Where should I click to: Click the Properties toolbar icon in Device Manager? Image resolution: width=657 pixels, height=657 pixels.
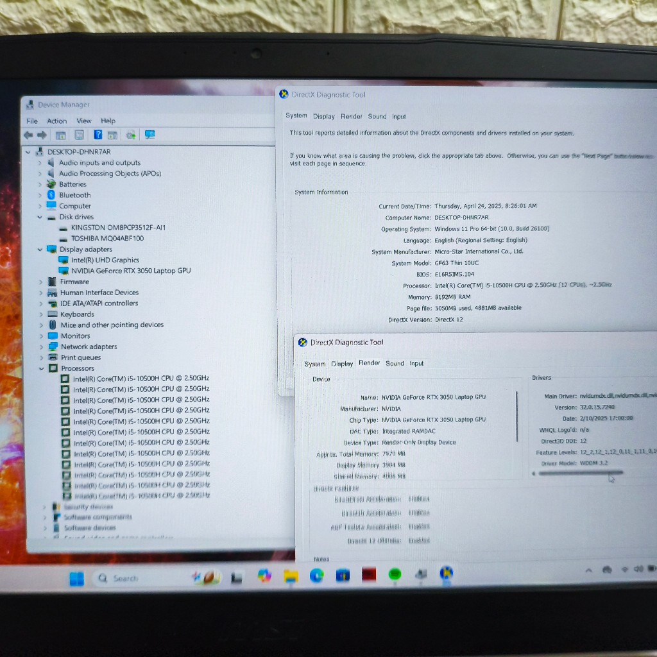coord(79,135)
